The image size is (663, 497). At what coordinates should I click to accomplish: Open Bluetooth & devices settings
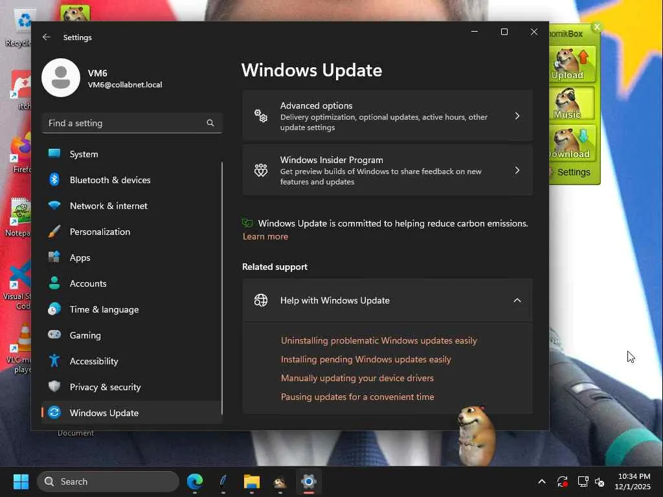tap(132, 180)
